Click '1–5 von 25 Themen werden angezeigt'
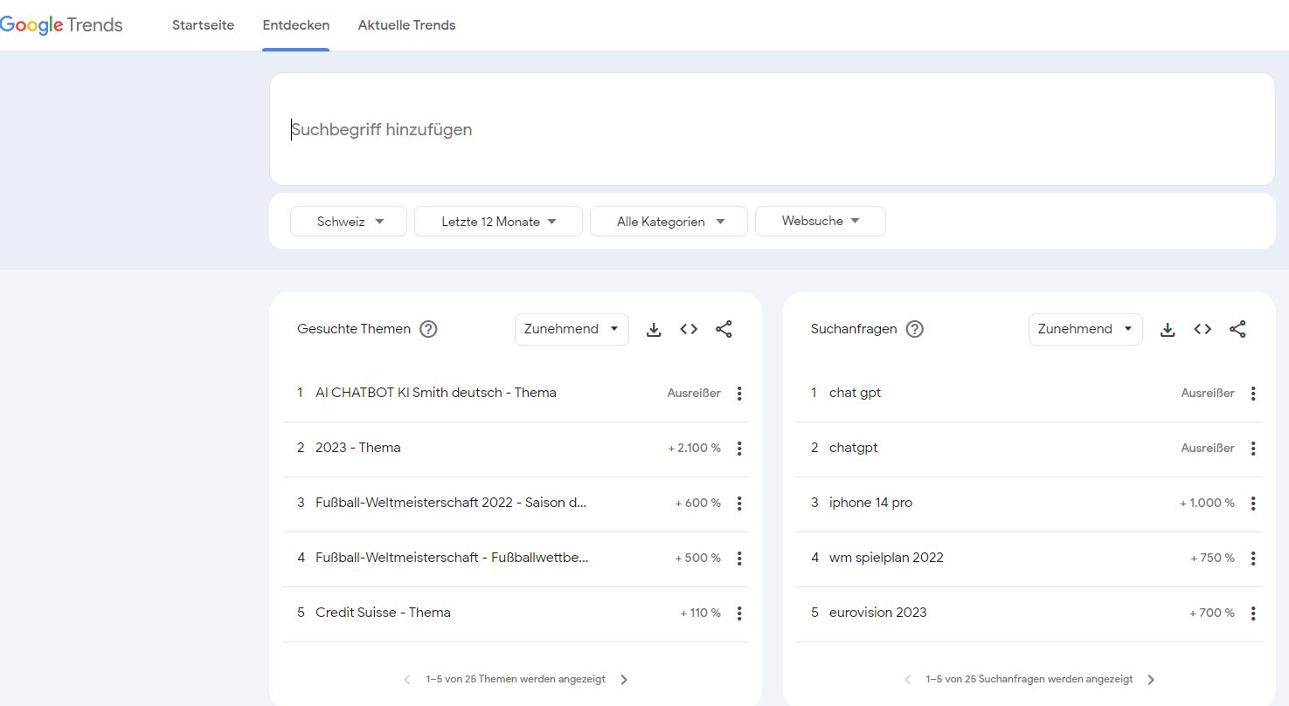Image resolution: width=1289 pixels, height=706 pixels. tap(516, 679)
